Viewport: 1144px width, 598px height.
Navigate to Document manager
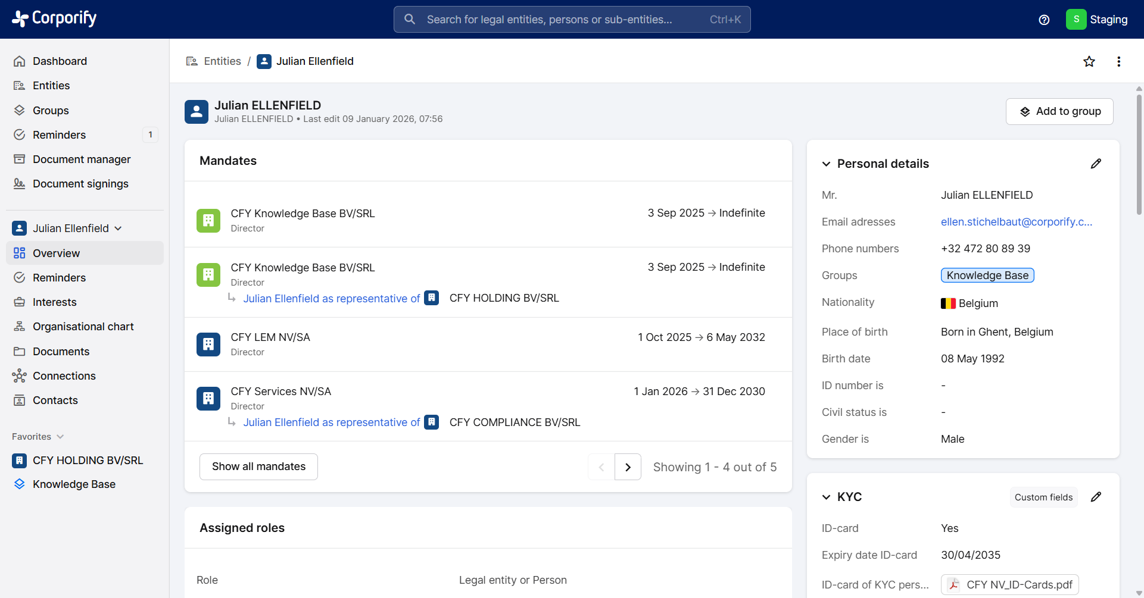point(82,159)
